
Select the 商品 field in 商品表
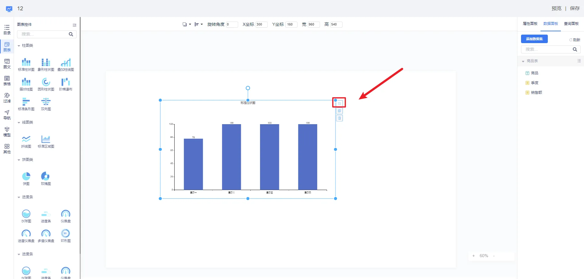click(532, 73)
